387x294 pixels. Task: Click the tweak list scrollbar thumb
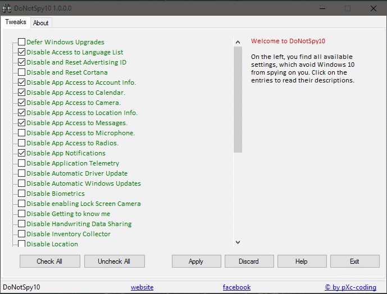[x=238, y=100]
